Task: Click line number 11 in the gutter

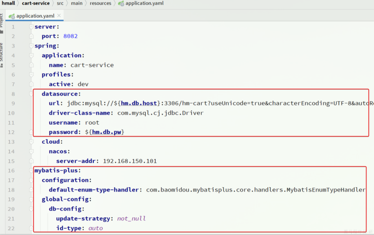Action: coord(11,123)
